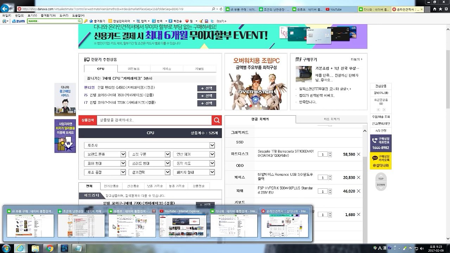Close the 유튜브 Naver search thumbnail preview
Image resolution: width=450 pixels, height=253 pixels.
click(154, 211)
